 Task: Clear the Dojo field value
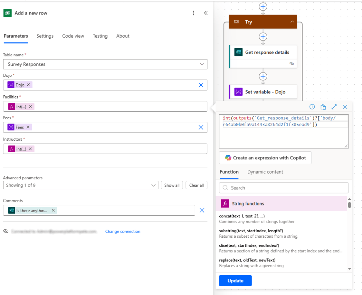tap(201, 85)
